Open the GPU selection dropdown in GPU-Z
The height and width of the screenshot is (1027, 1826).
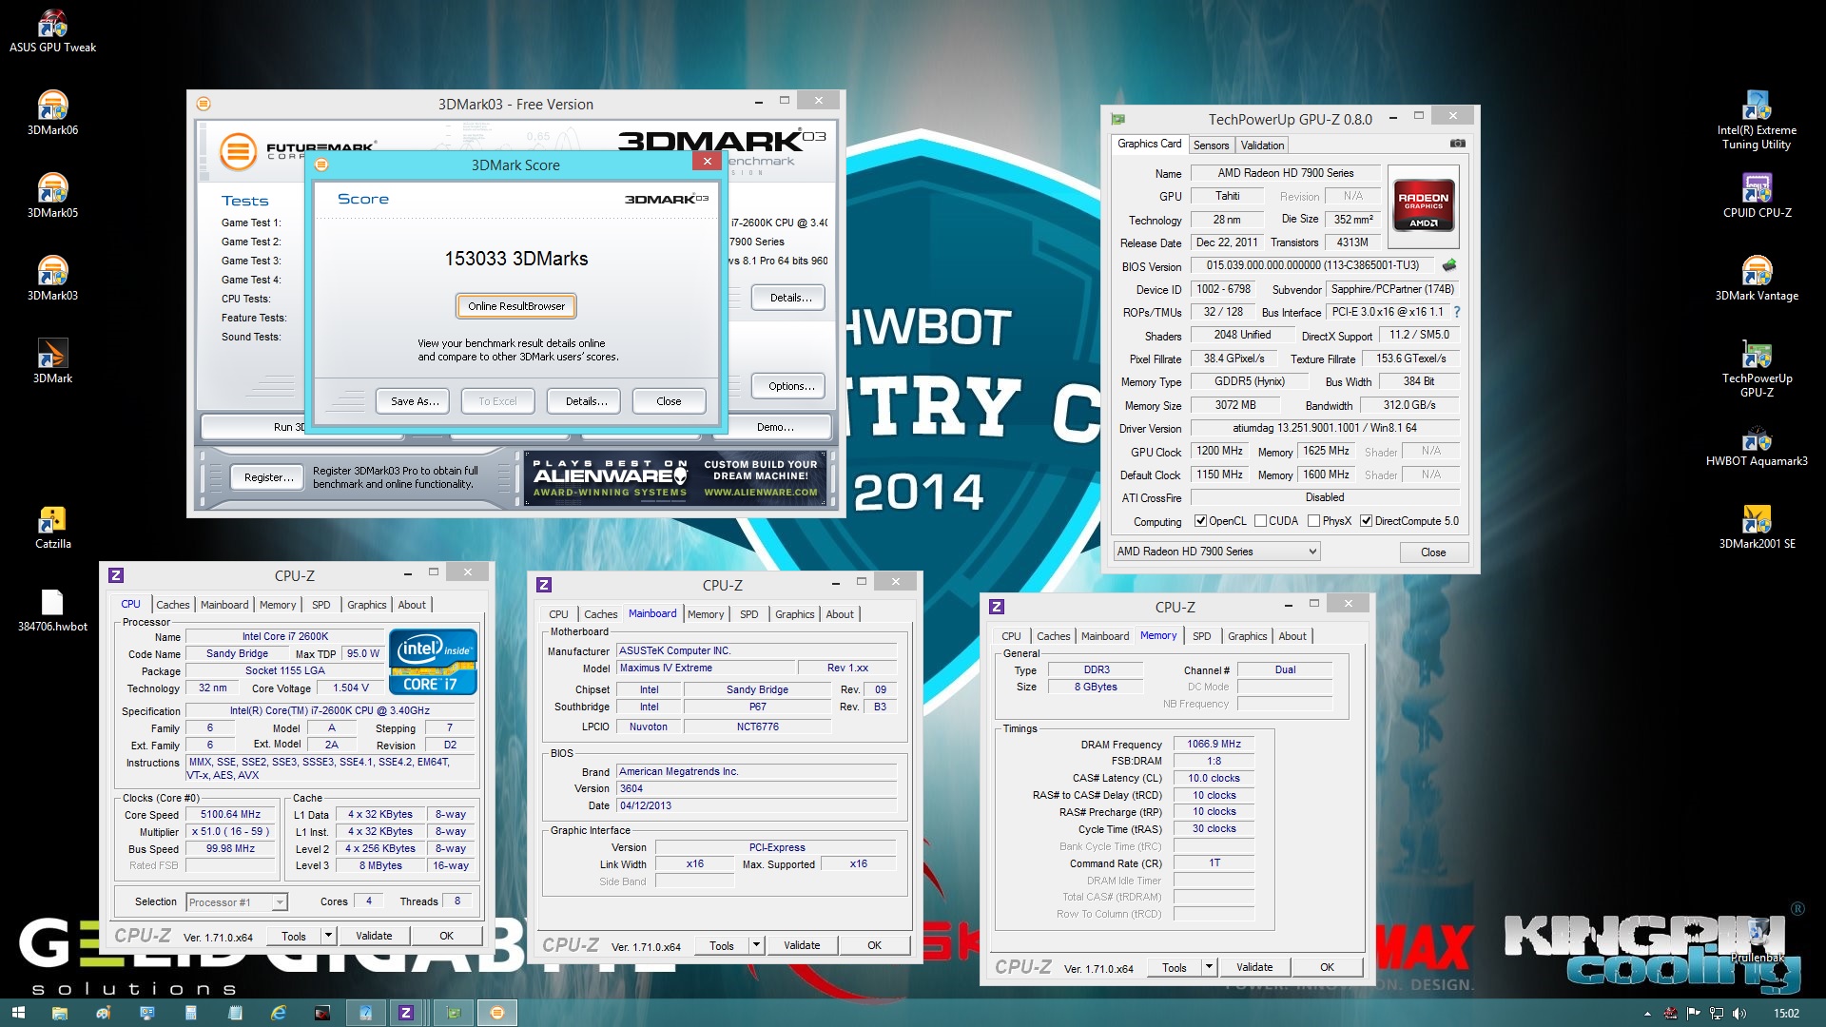click(1216, 552)
